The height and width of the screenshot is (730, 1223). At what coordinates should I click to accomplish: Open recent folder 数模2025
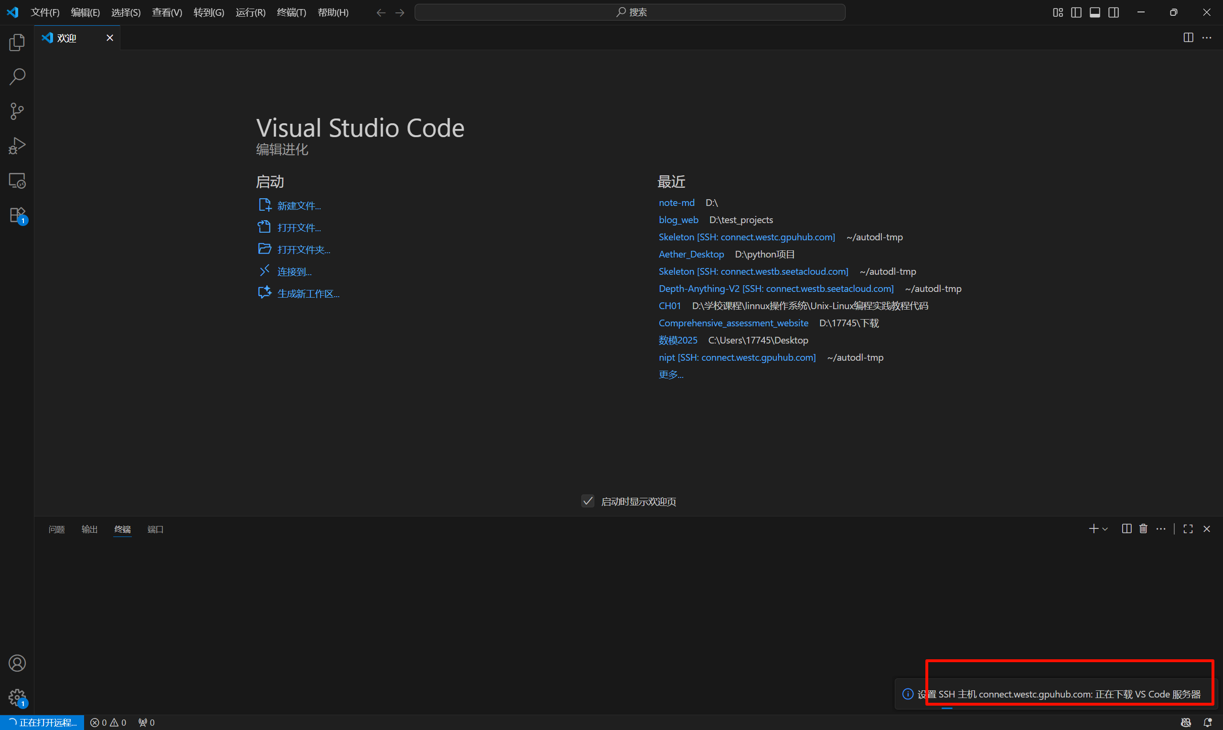click(678, 341)
